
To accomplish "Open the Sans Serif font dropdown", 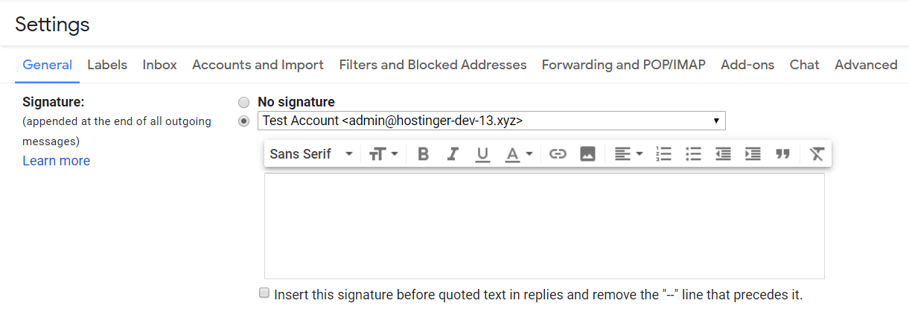I will click(x=311, y=154).
